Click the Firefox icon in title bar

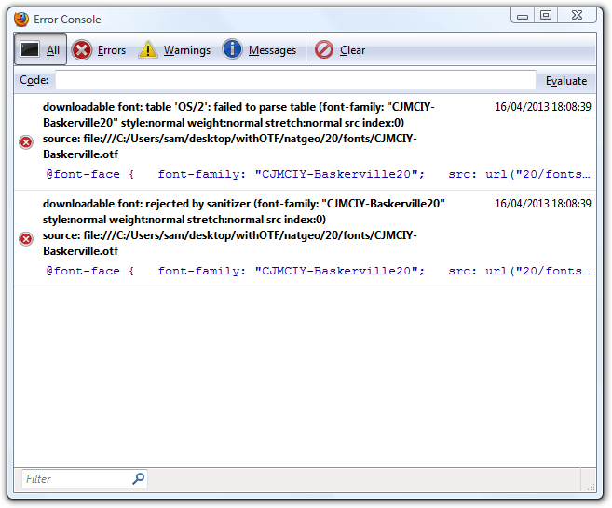[20, 18]
